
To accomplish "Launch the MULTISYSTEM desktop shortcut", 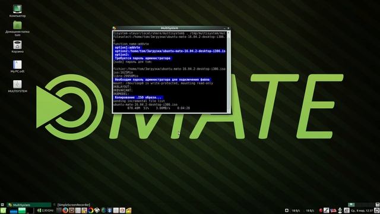I will 17,86.
